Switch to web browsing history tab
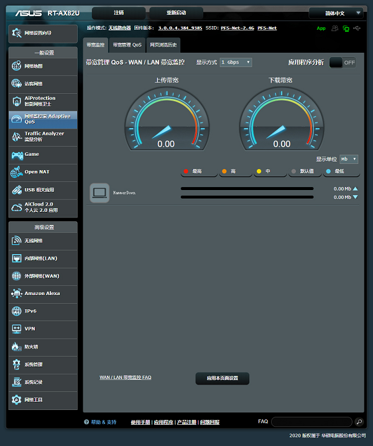The height and width of the screenshot is (446, 373). tap(163, 45)
